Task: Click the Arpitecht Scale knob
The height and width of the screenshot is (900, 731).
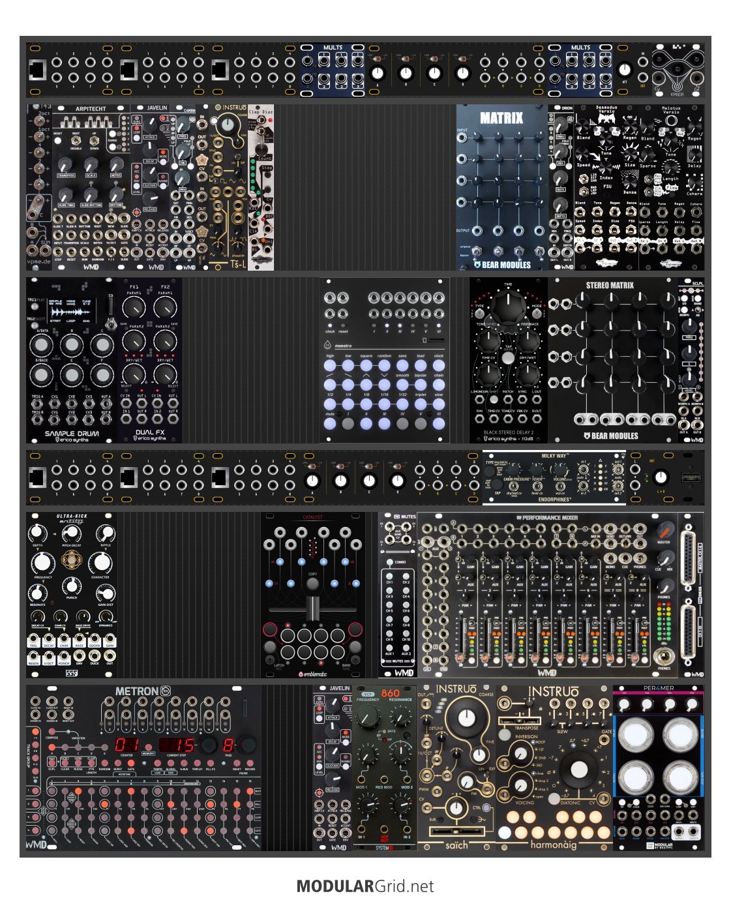Action: [91, 164]
